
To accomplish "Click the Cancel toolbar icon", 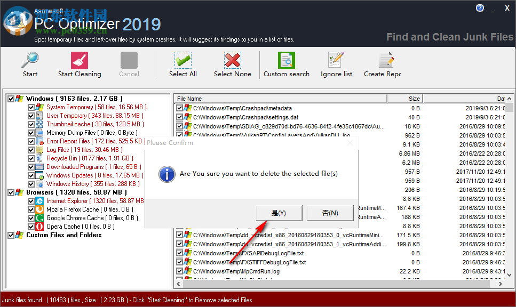I will pos(129,60).
